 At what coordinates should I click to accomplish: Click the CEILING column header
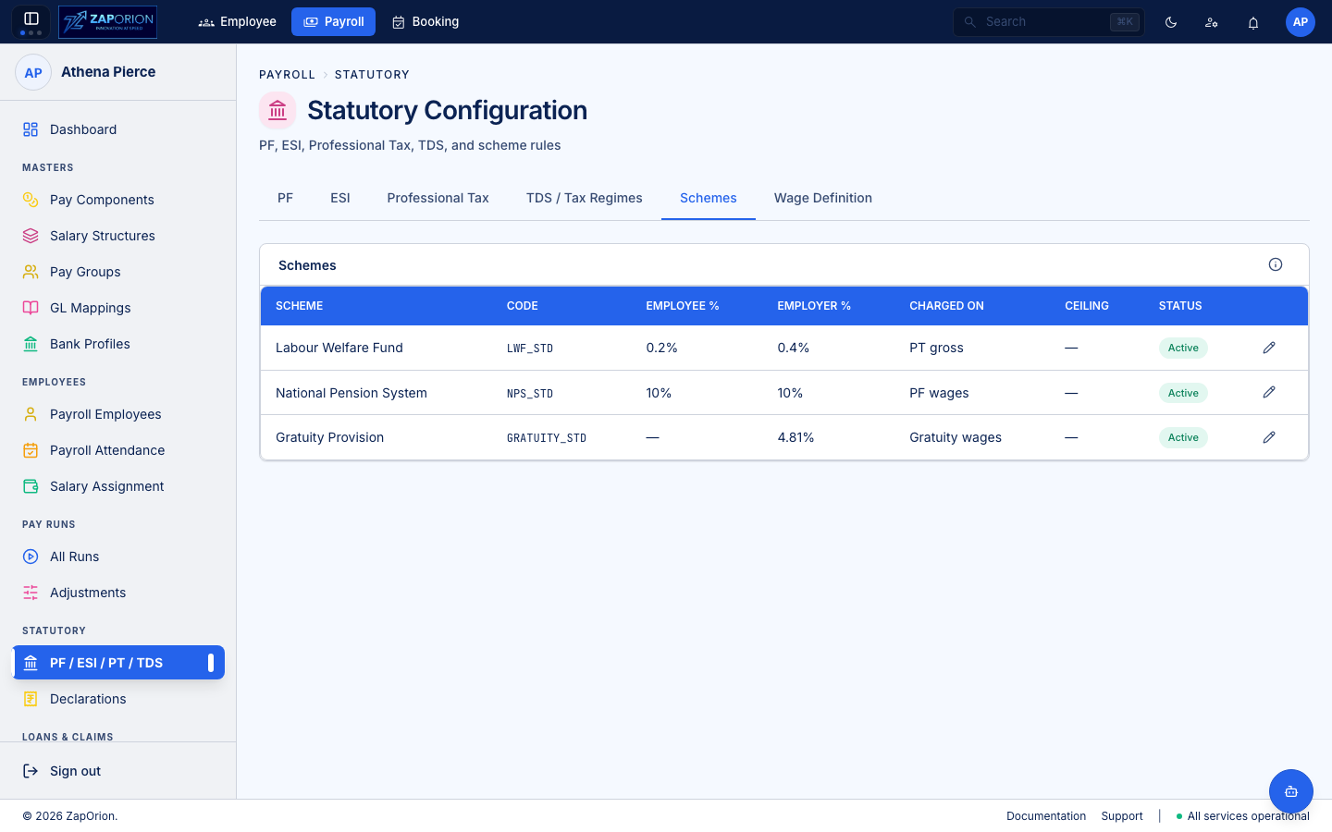[x=1087, y=306]
